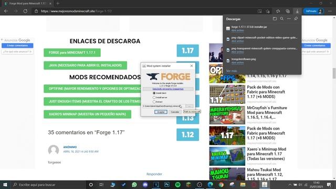Close the Mod system installer dialog

[192, 66]
